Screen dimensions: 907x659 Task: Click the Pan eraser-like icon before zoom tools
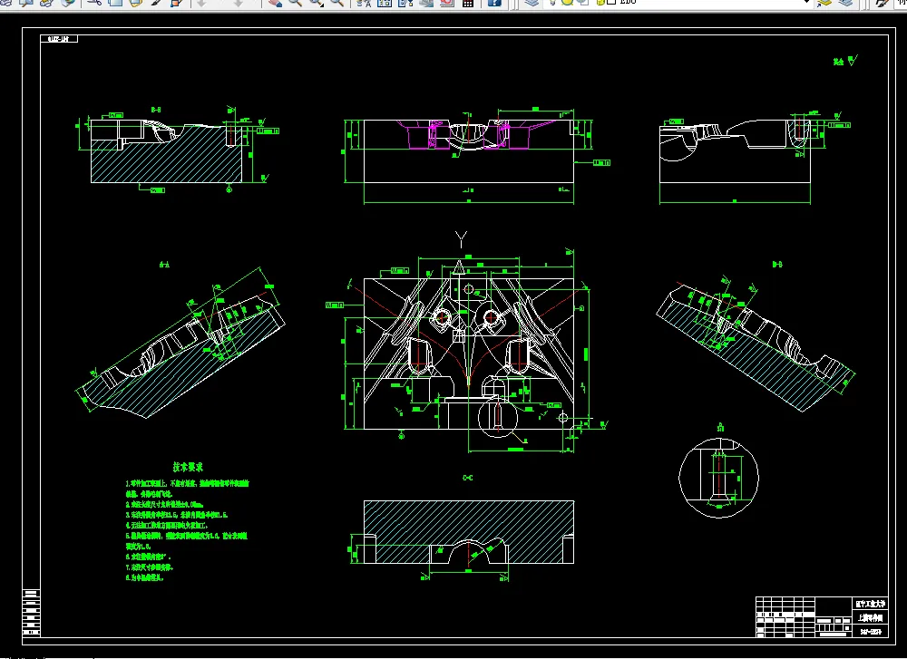[276, 3]
